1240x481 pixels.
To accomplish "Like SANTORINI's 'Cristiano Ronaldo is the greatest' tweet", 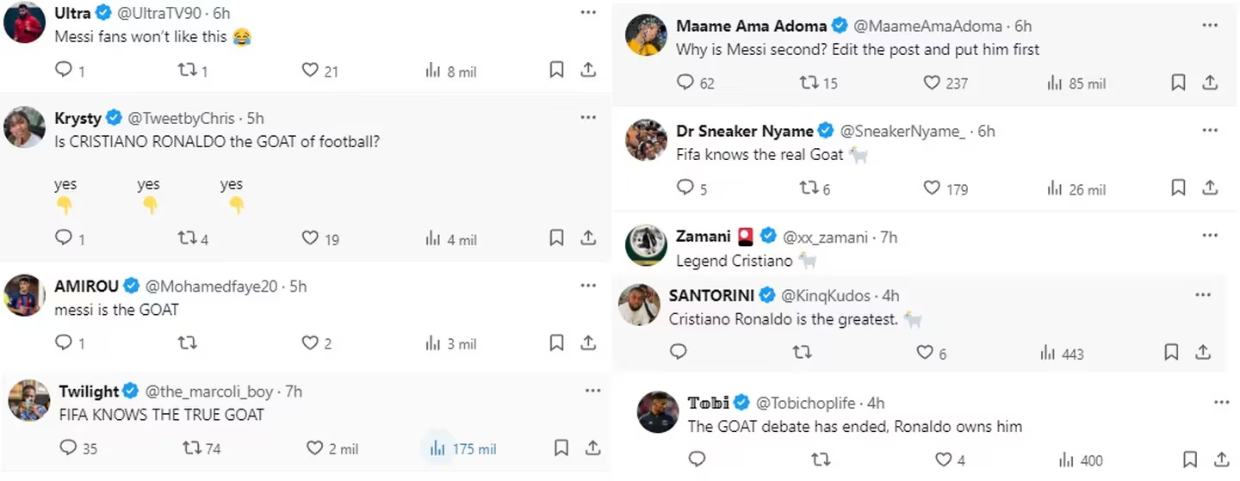I will tap(925, 353).
